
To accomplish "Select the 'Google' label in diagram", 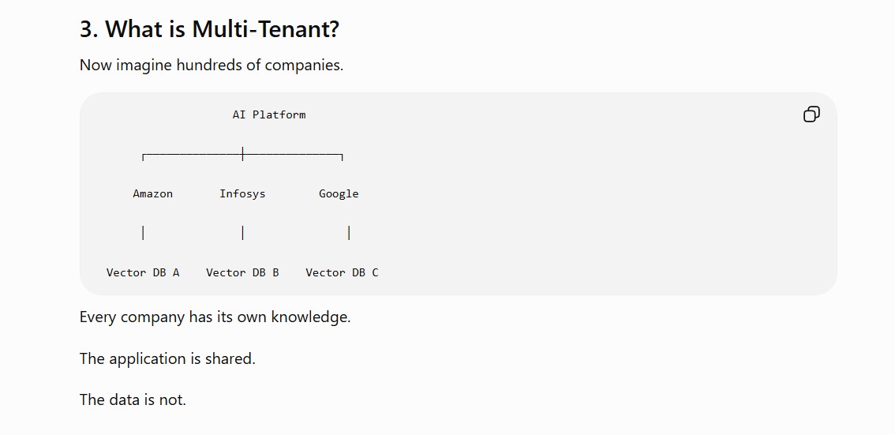I will [x=339, y=193].
